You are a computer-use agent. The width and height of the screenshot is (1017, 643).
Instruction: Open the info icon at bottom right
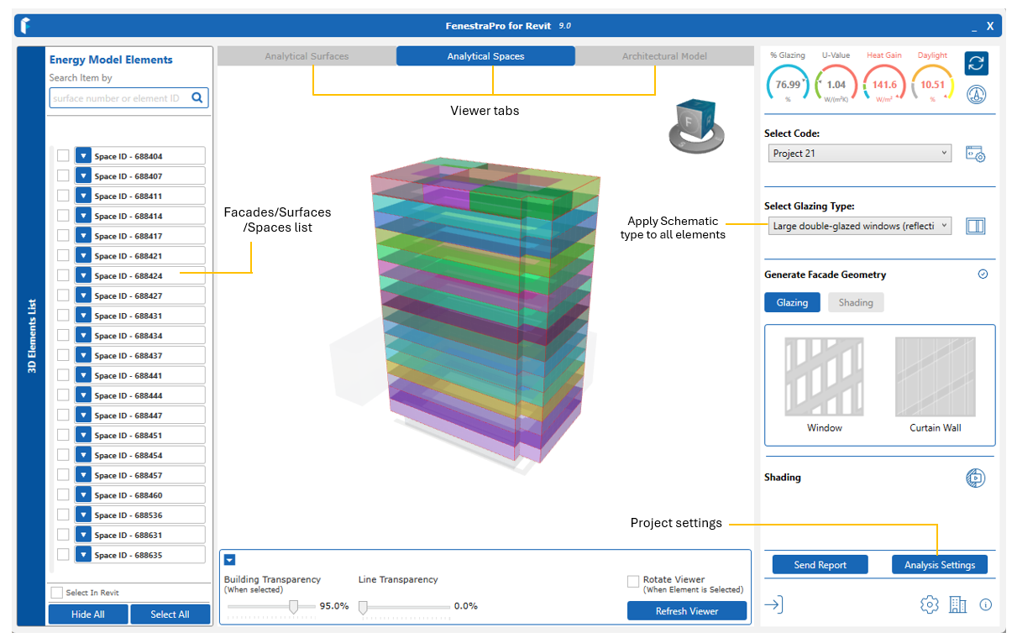(986, 604)
